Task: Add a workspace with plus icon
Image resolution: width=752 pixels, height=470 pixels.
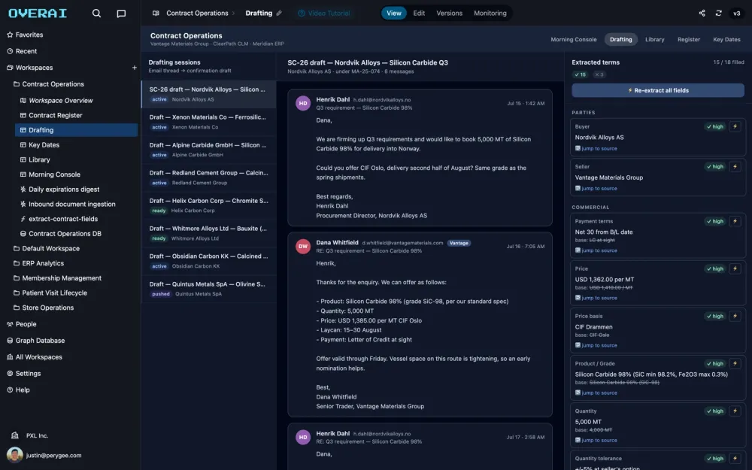Action: (135, 68)
